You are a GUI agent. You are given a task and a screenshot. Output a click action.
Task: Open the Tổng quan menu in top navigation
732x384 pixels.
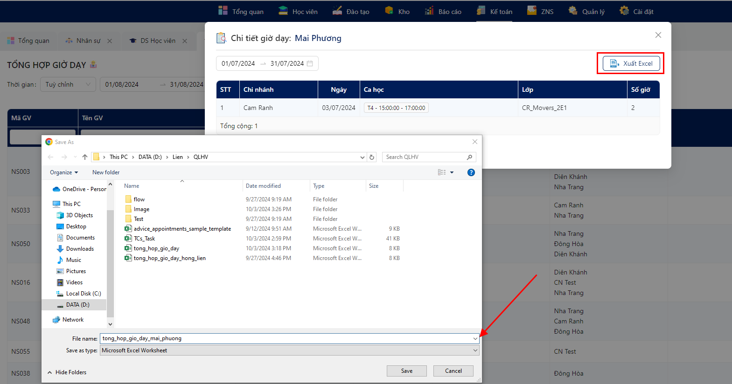click(x=241, y=11)
